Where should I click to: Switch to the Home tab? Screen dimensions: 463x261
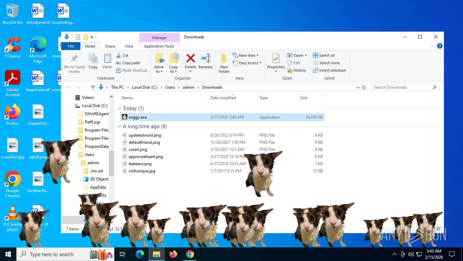90,46
